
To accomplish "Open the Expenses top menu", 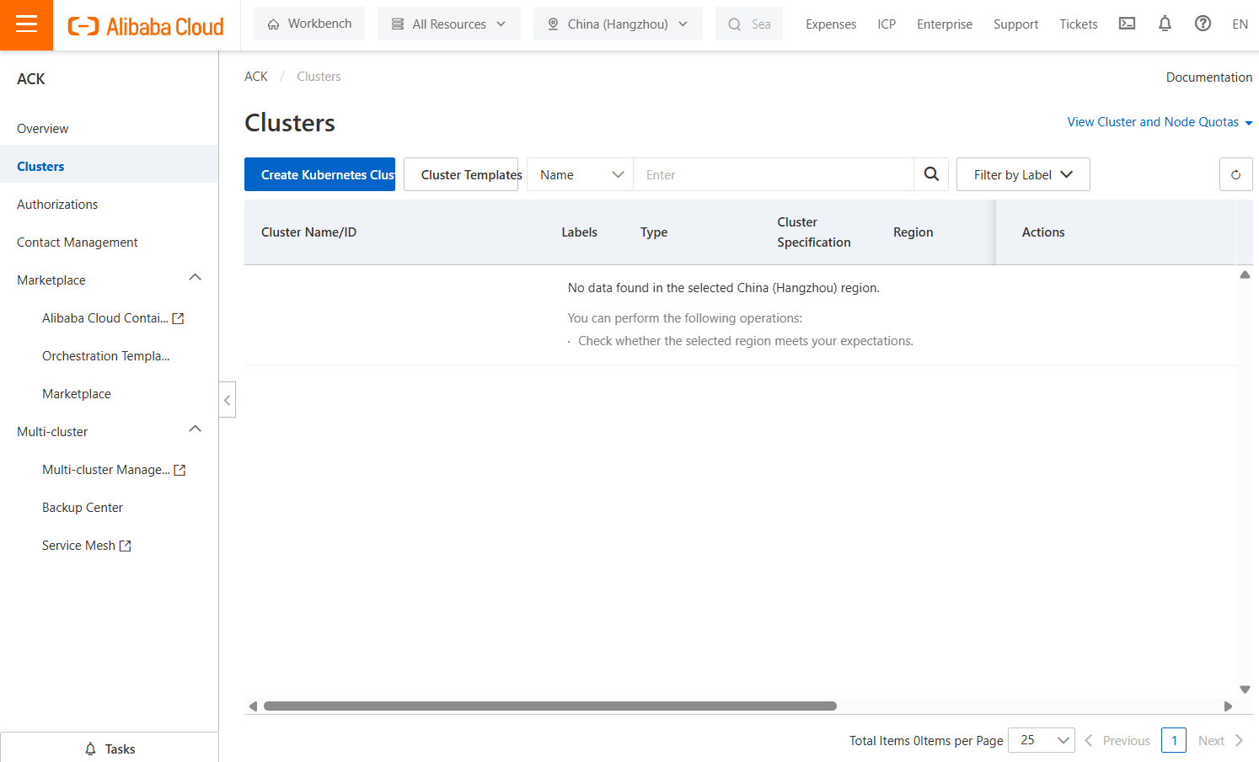I will 831,24.
